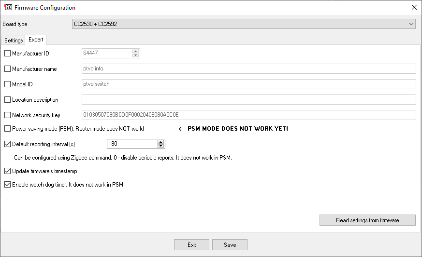422x257 pixels.
Task: Click the 'Can be configured using Zigbee command' note
Action: pyautogui.click(x=123, y=158)
